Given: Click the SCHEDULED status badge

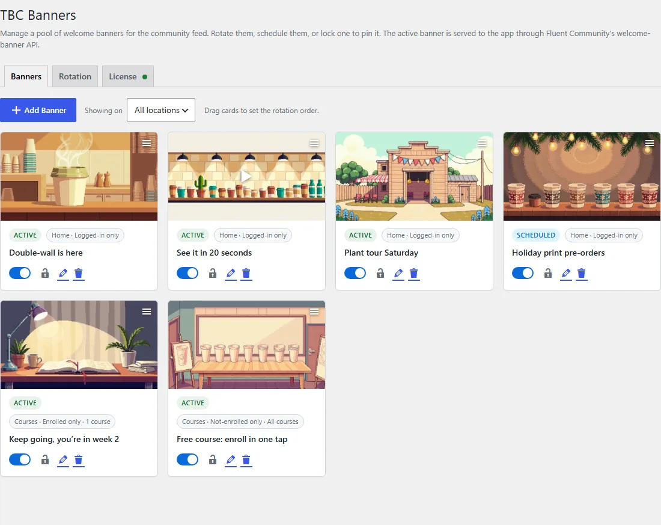Looking at the screenshot, I should [x=536, y=235].
